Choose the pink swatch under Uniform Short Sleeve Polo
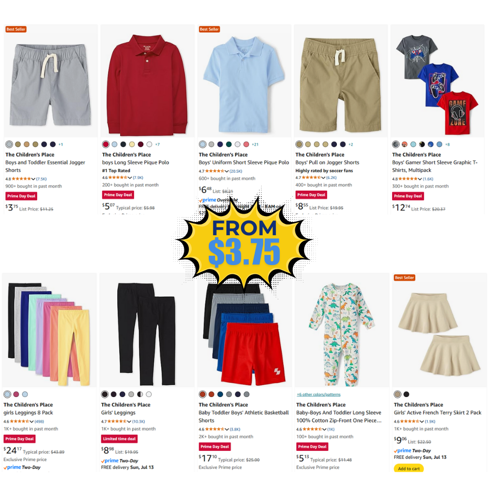Screen dimensions: 489x489 (246, 144)
